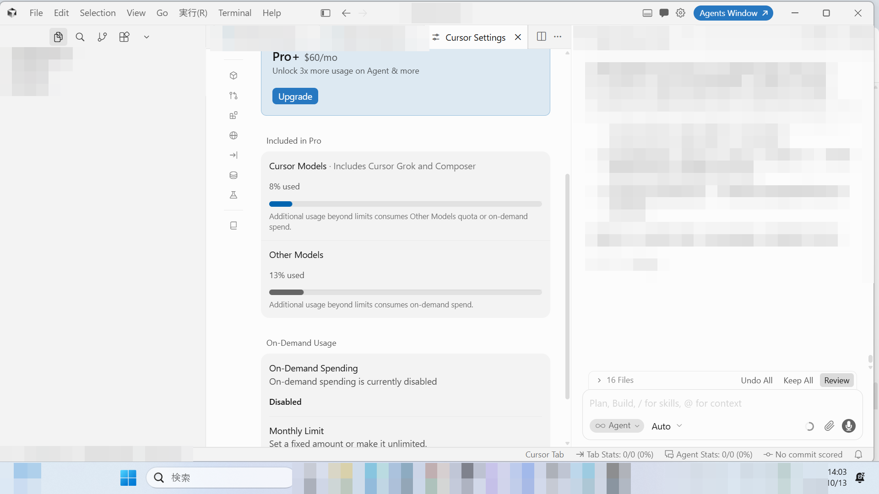
Task: Open the Docs book settings section
Action: click(x=233, y=226)
